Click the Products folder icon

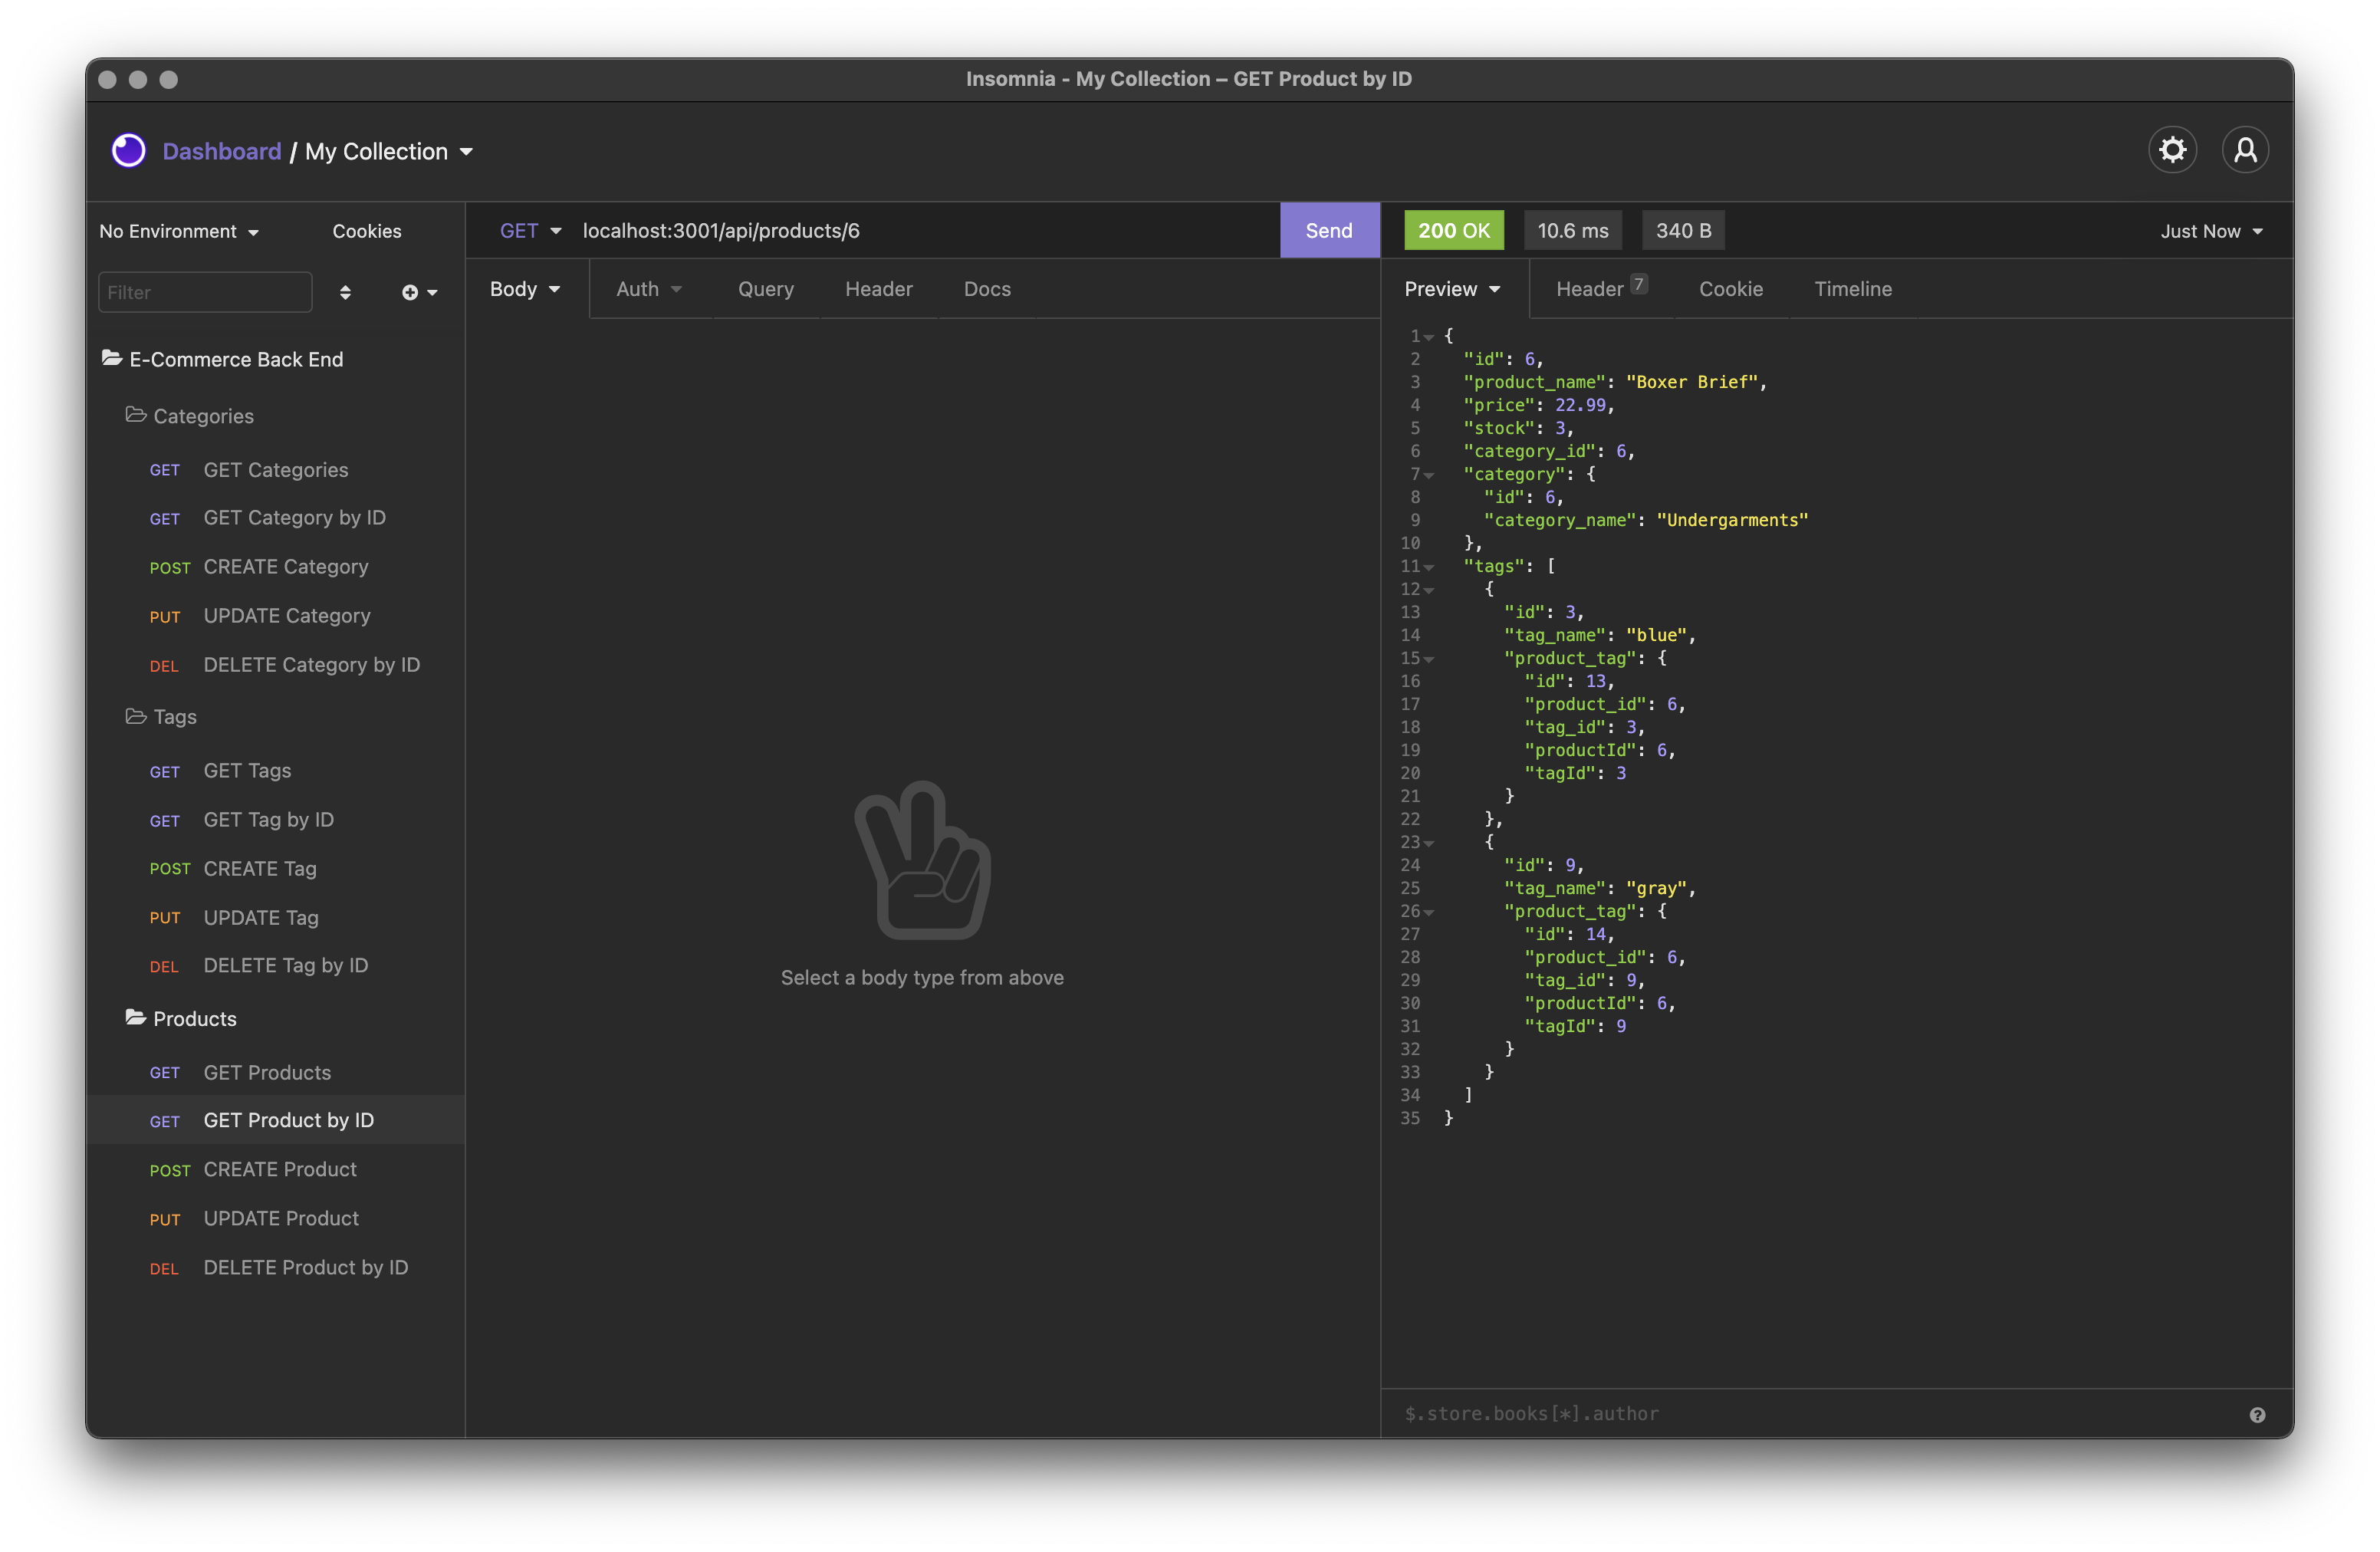click(x=136, y=1017)
